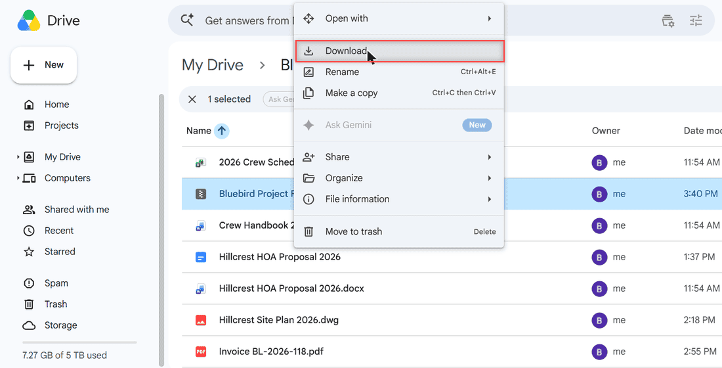722x368 pixels.
Task: Open Computers in the sidebar
Action: (x=67, y=178)
